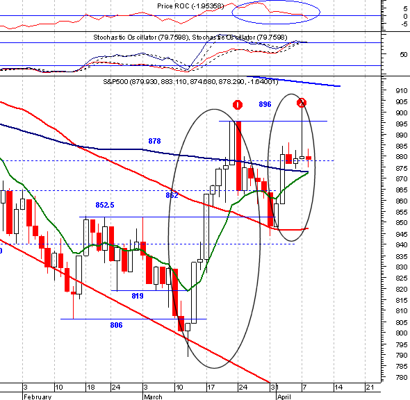410x400 pixels.
Task: Select the Stochastic Oscillator (79.7598) panel title
Action: click(190, 37)
